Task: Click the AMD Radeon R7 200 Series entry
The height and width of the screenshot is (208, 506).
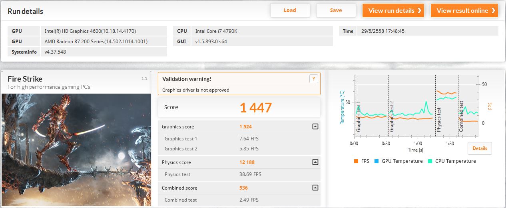Action: tap(104, 41)
